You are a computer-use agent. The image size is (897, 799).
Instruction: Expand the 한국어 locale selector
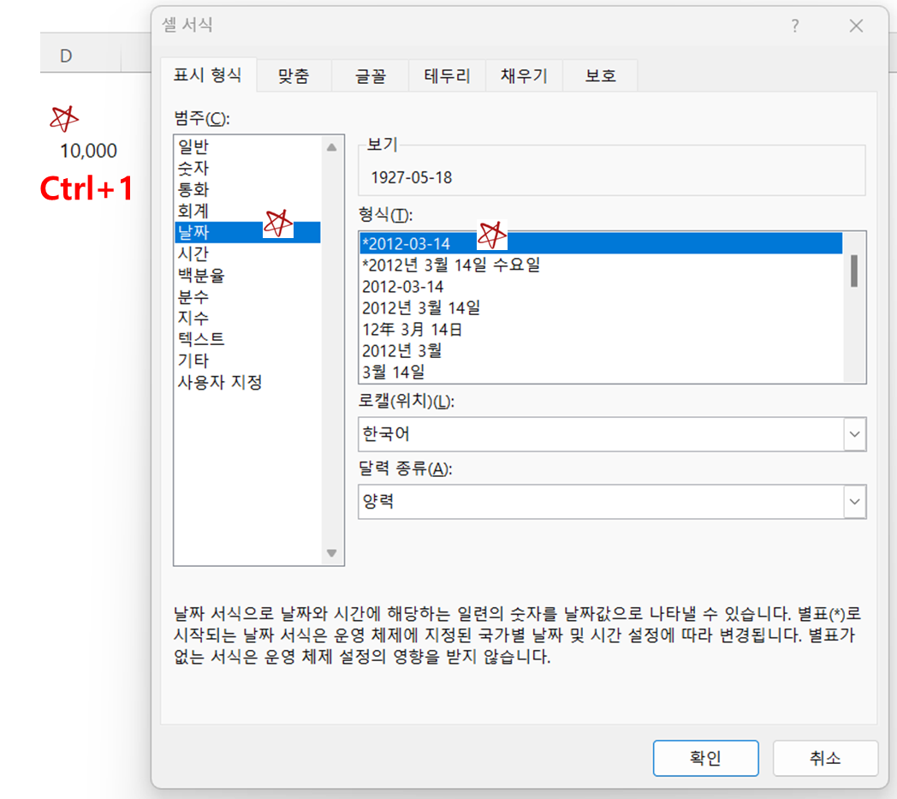(x=853, y=434)
